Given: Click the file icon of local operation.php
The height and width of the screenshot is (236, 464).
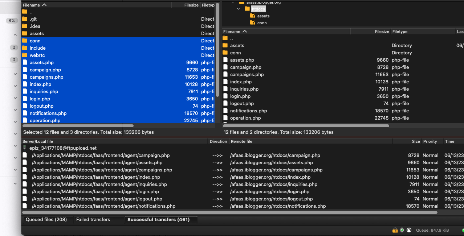Looking at the screenshot, I should coord(25,120).
